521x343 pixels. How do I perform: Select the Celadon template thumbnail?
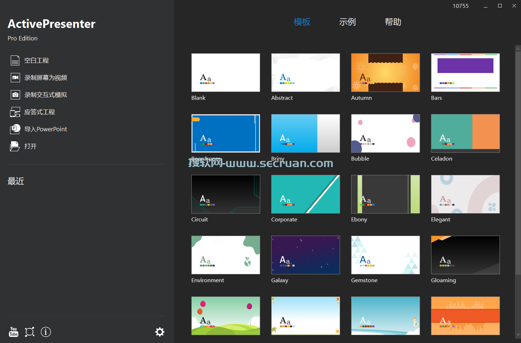click(465, 133)
